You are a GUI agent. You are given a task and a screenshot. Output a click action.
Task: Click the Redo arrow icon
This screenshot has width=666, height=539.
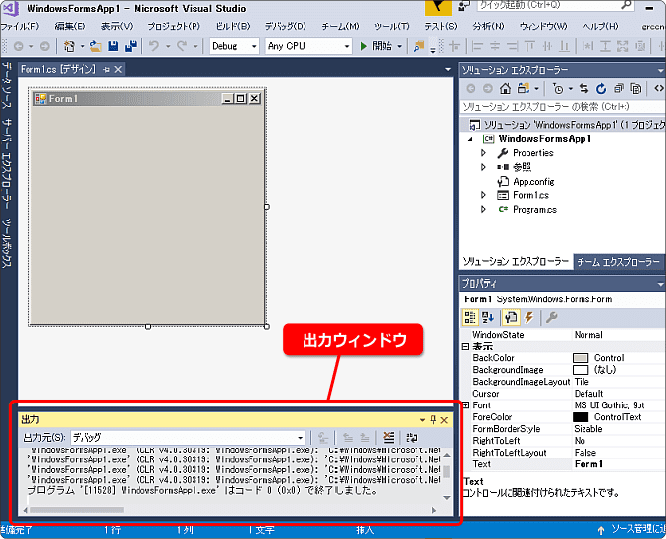(182, 46)
